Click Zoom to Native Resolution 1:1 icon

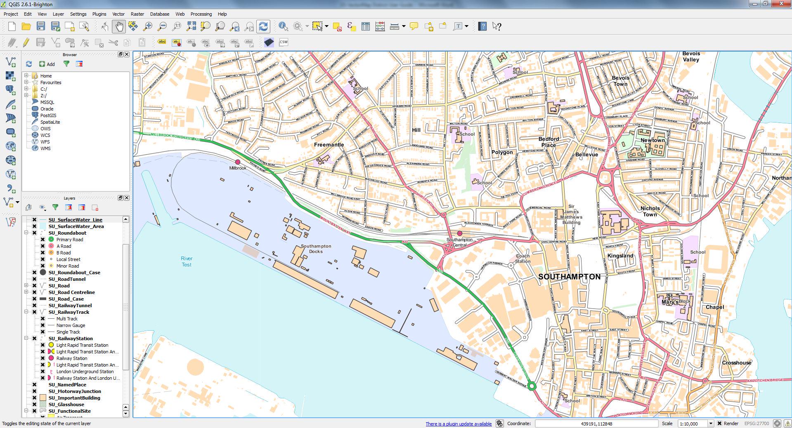point(177,26)
